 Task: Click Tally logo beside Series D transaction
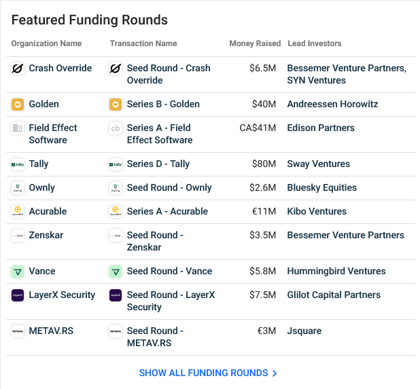(x=116, y=164)
